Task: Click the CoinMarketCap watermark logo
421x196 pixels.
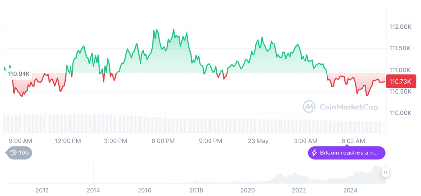Action: click(308, 106)
